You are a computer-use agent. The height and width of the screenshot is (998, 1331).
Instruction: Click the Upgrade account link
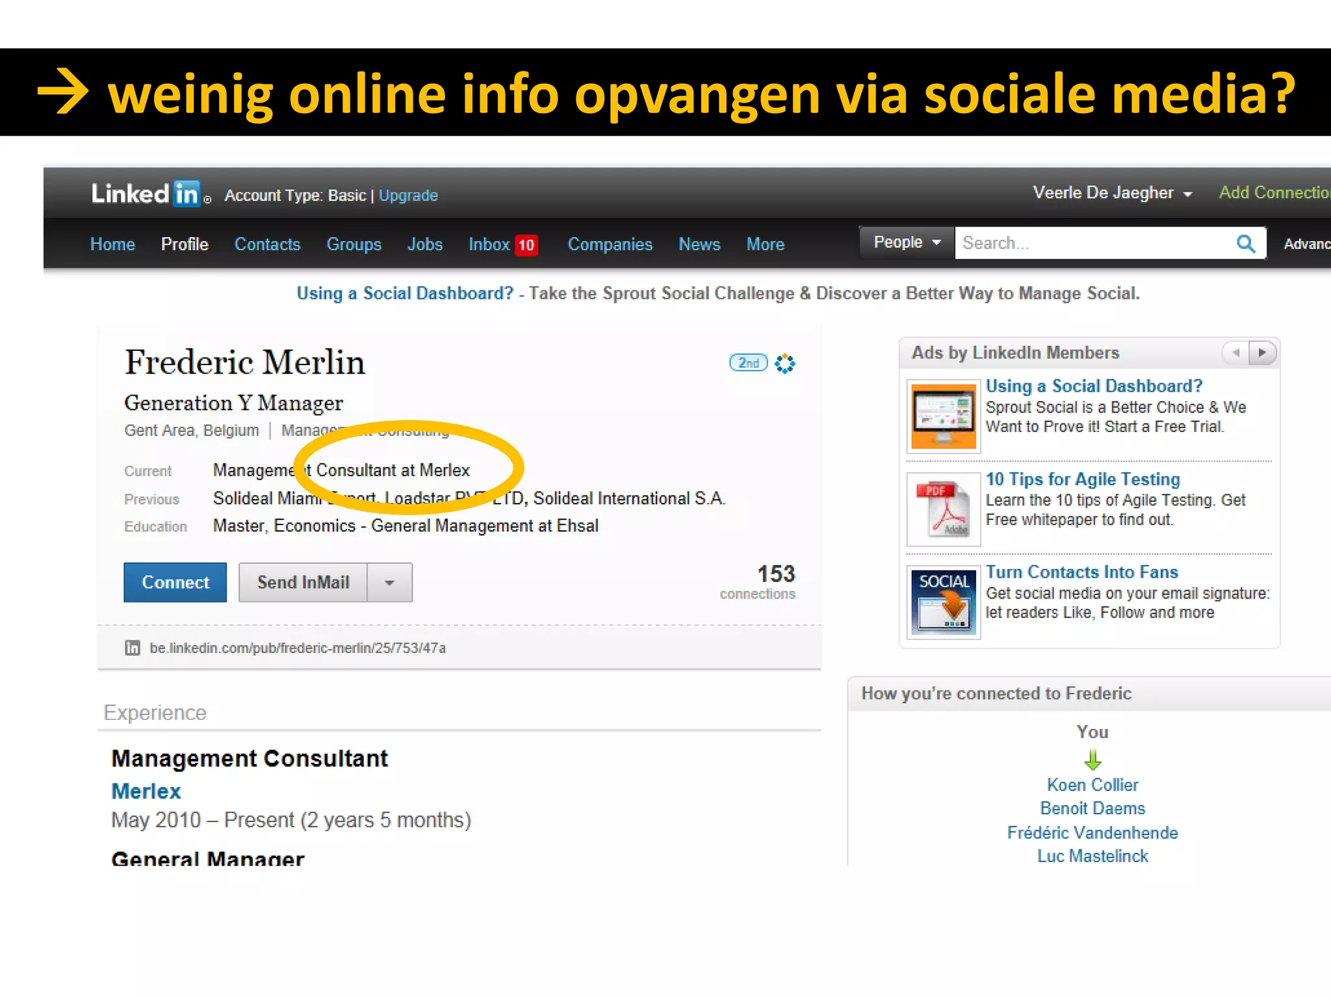pos(408,196)
